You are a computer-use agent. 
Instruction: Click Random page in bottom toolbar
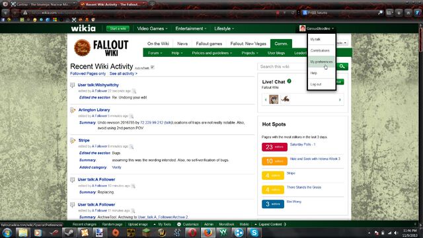112,224
